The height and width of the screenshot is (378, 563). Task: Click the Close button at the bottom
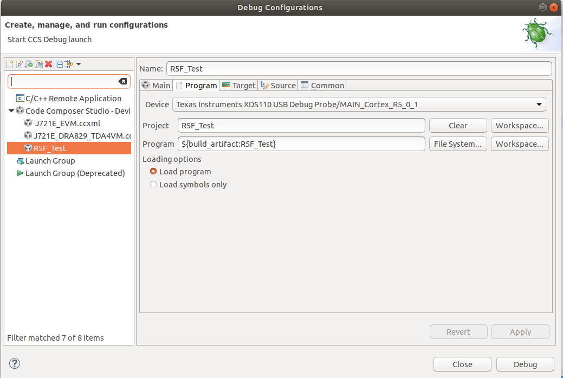click(462, 364)
